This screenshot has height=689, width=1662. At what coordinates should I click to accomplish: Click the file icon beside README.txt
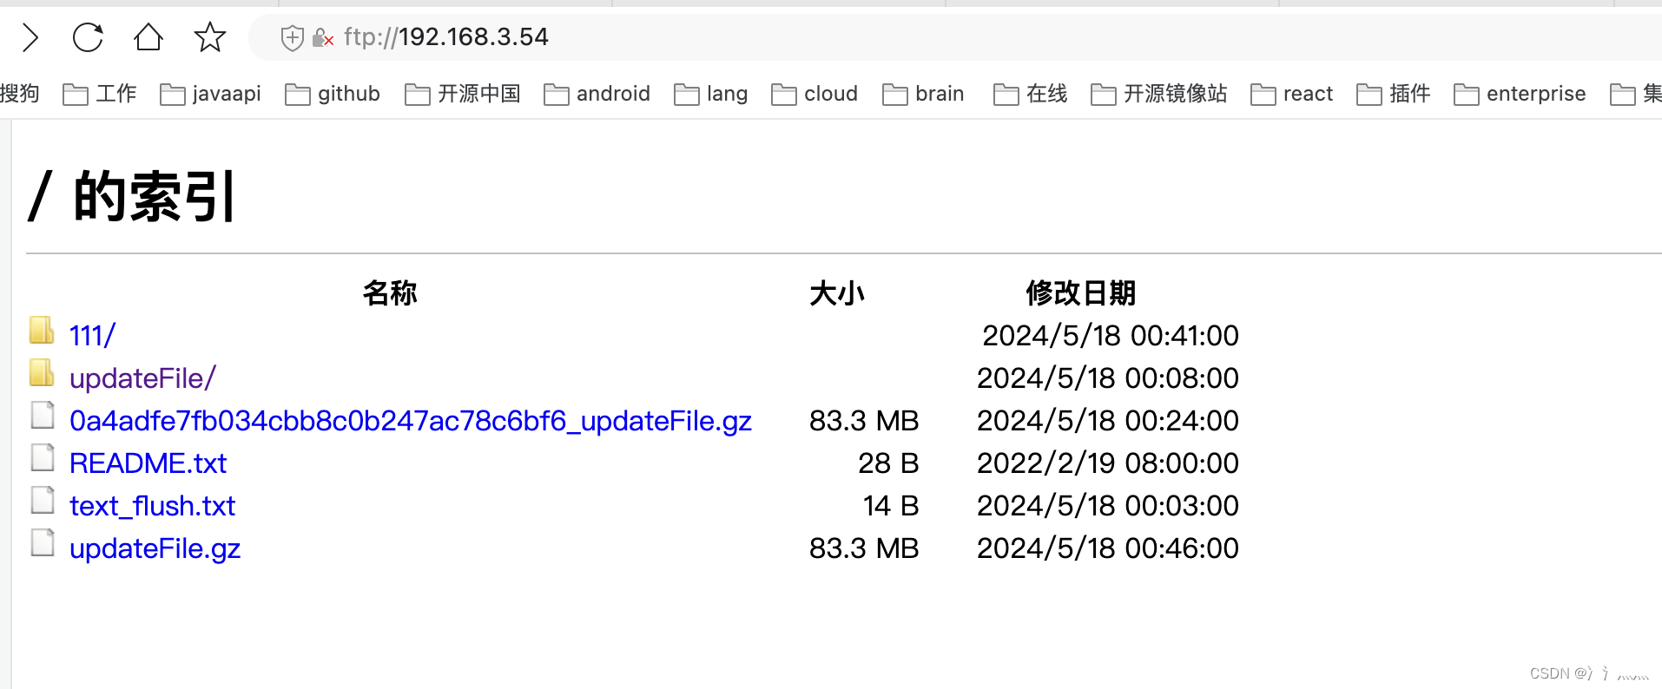[42, 457]
